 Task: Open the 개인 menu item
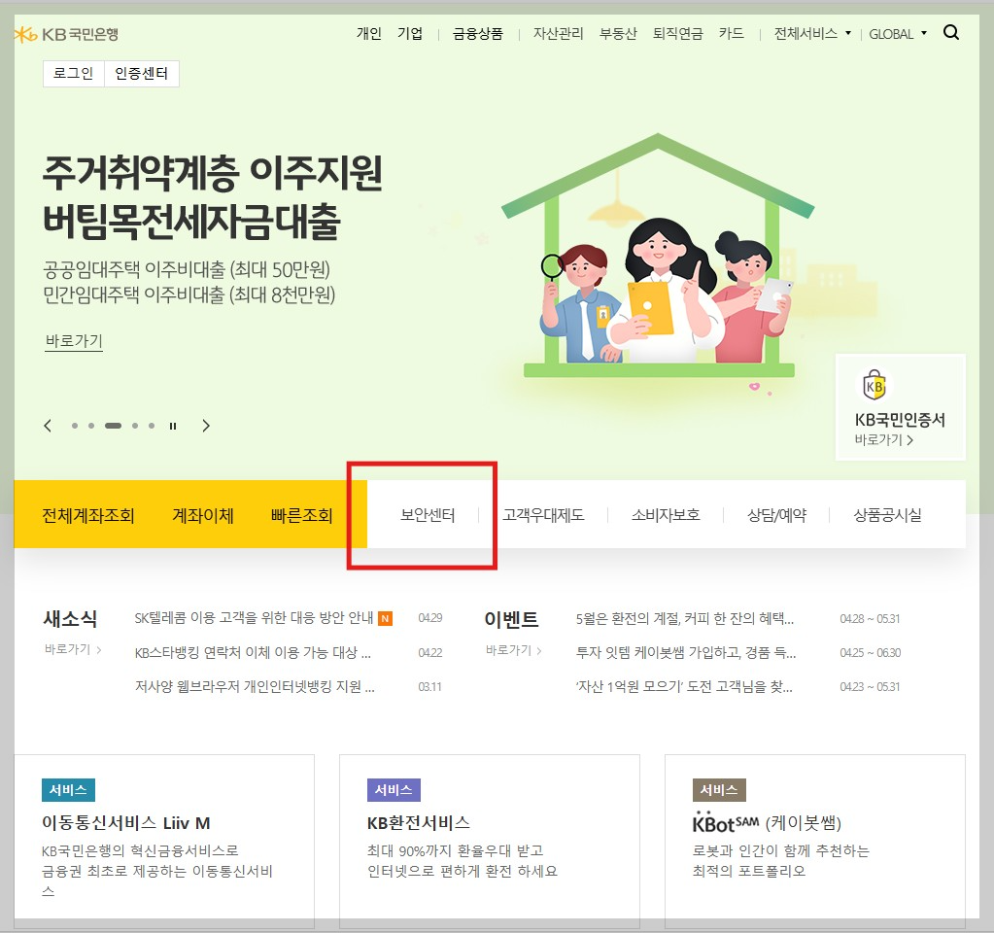367,32
